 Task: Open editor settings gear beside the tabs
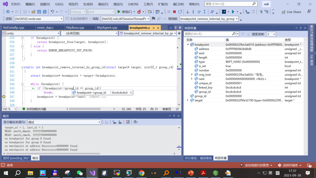(180, 28)
